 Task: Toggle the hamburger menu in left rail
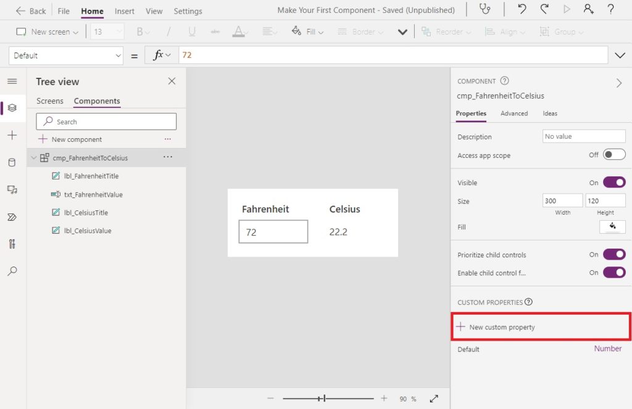coord(12,81)
